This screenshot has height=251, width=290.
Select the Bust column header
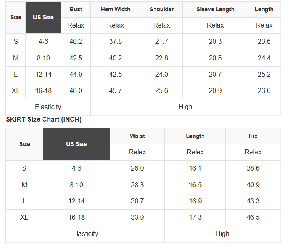click(76, 9)
